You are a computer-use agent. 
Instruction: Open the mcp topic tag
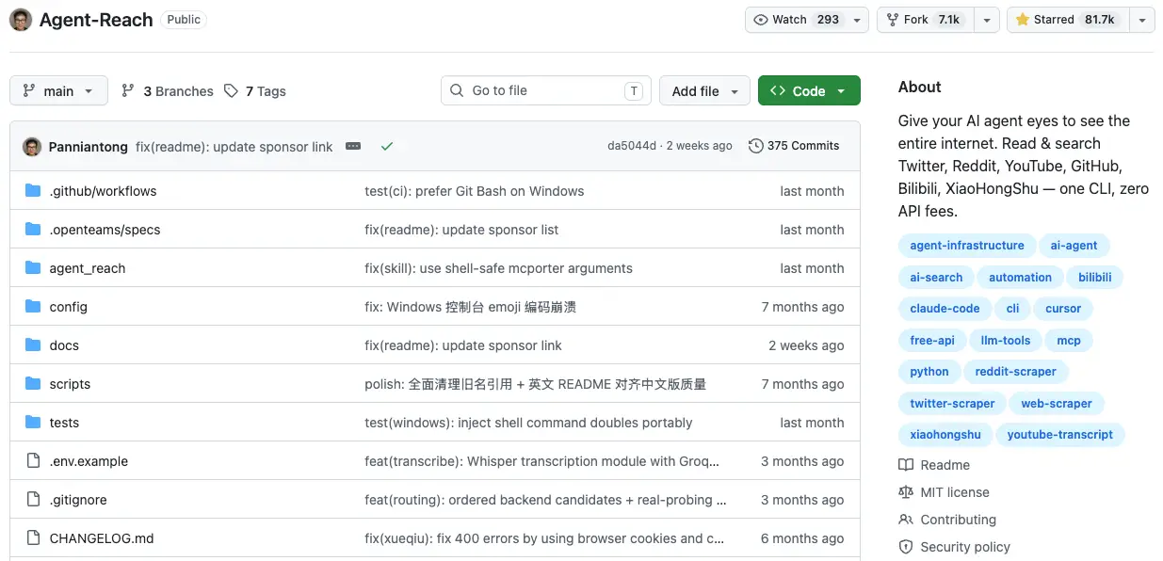1069,341
